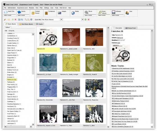Follow the FabricLive artist link
Viewport: 157px width, 131px height.
(x=120, y=38)
